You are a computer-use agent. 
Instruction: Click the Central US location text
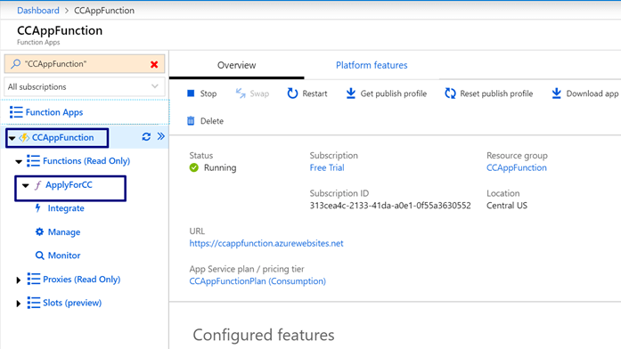[x=507, y=206]
